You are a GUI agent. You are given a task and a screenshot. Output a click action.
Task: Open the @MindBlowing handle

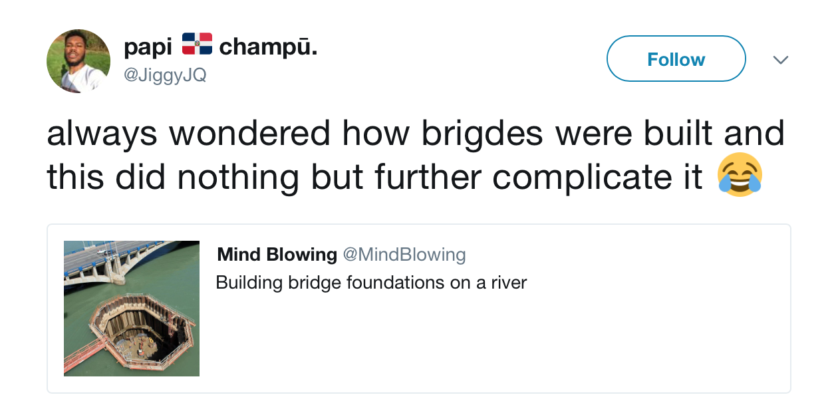click(404, 254)
